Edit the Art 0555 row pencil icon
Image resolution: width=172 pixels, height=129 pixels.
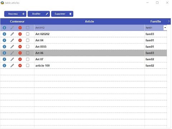pyautogui.click(x=12, y=47)
